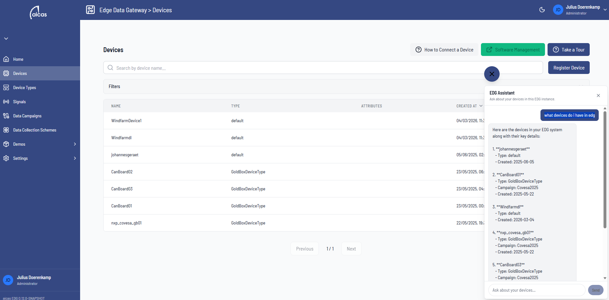Close the EDG Assistant panel
The width and height of the screenshot is (609, 300).
coord(598,95)
